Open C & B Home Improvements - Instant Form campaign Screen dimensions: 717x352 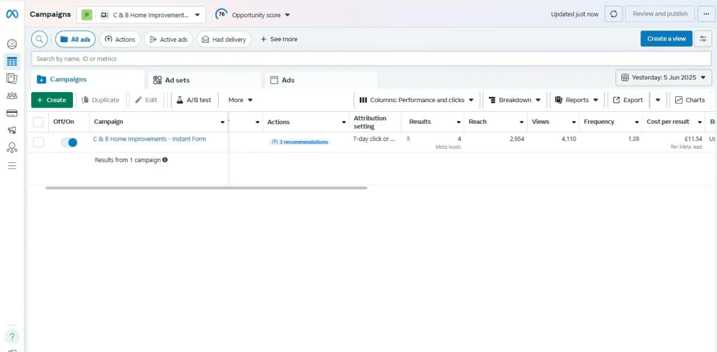click(149, 139)
